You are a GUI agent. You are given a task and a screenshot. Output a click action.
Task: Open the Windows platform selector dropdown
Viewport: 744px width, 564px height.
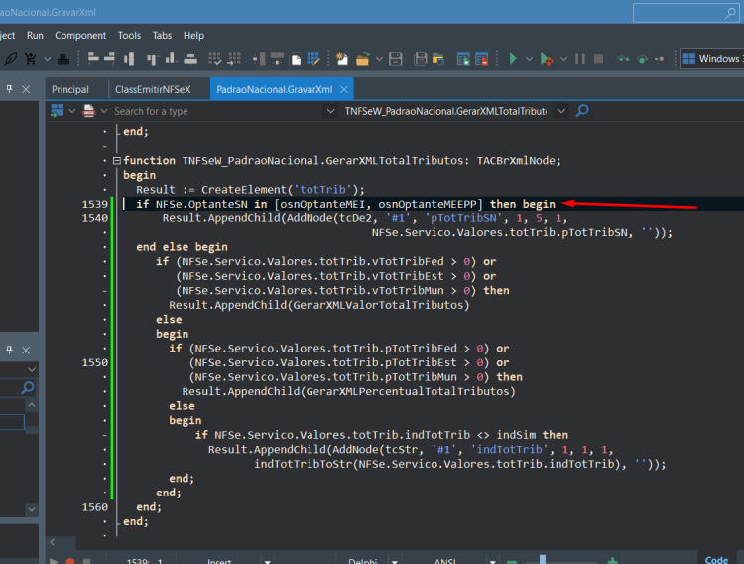(712, 58)
